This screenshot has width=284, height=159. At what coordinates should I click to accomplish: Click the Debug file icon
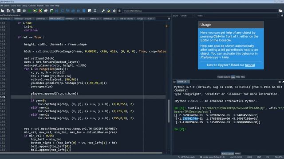57,11
